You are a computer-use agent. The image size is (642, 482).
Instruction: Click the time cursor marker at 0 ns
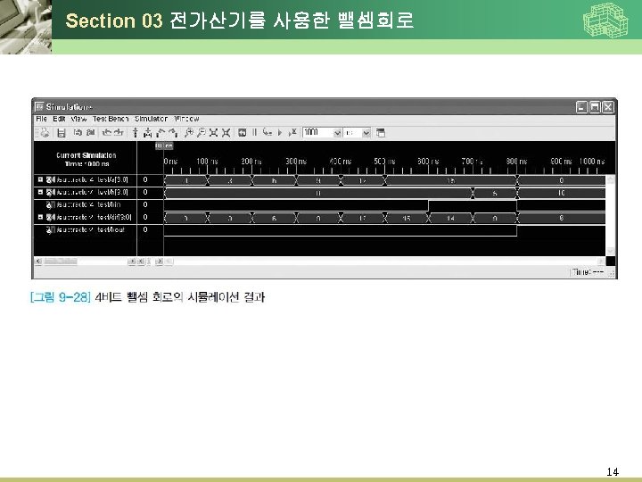pyautogui.click(x=164, y=145)
